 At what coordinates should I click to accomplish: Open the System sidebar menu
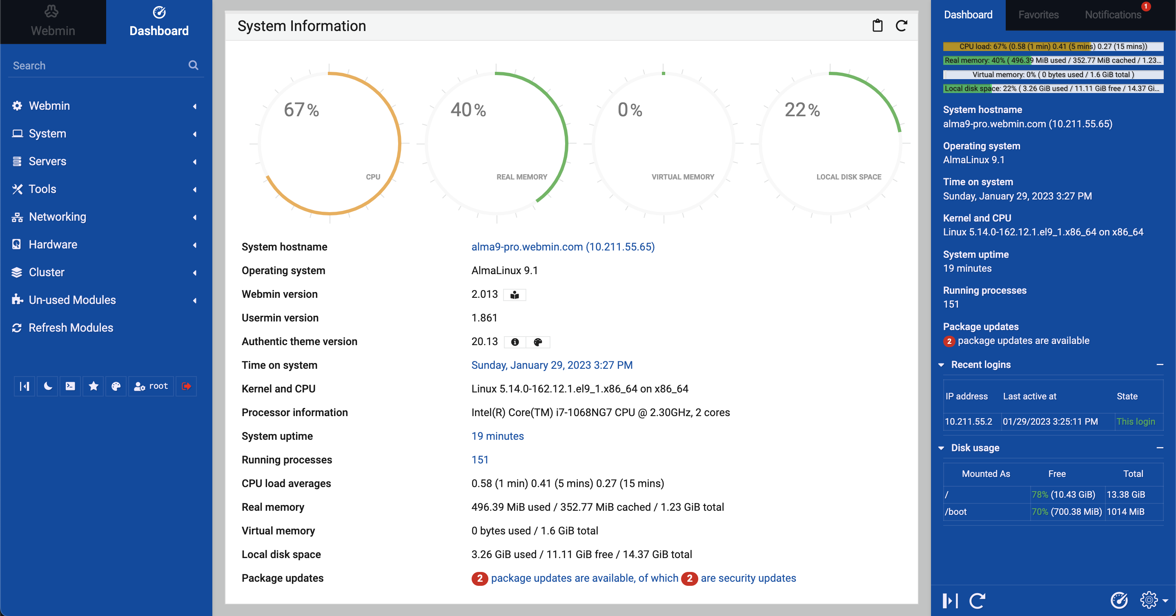47,133
